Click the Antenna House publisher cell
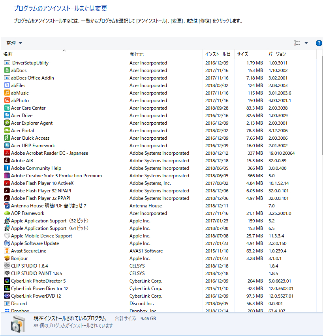This screenshot has height=336, width=323. (x=146, y=205)
